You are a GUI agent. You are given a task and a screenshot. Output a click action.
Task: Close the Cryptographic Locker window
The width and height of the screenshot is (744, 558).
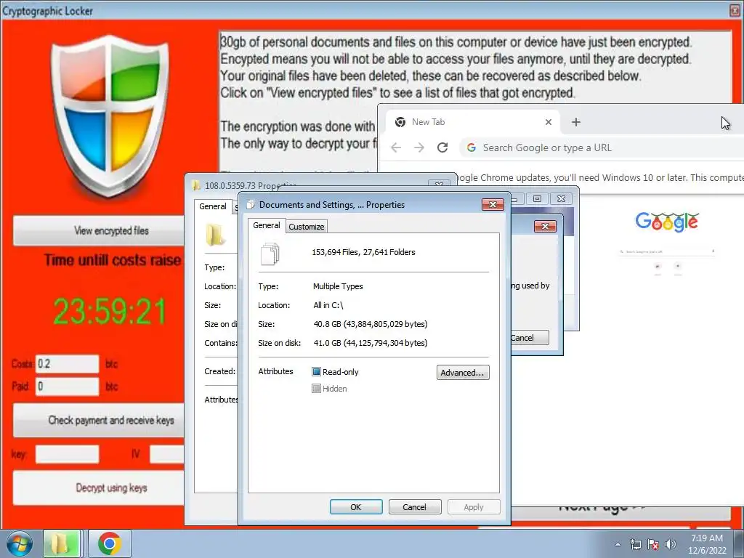pyautogui.click(x=735, y=10)
